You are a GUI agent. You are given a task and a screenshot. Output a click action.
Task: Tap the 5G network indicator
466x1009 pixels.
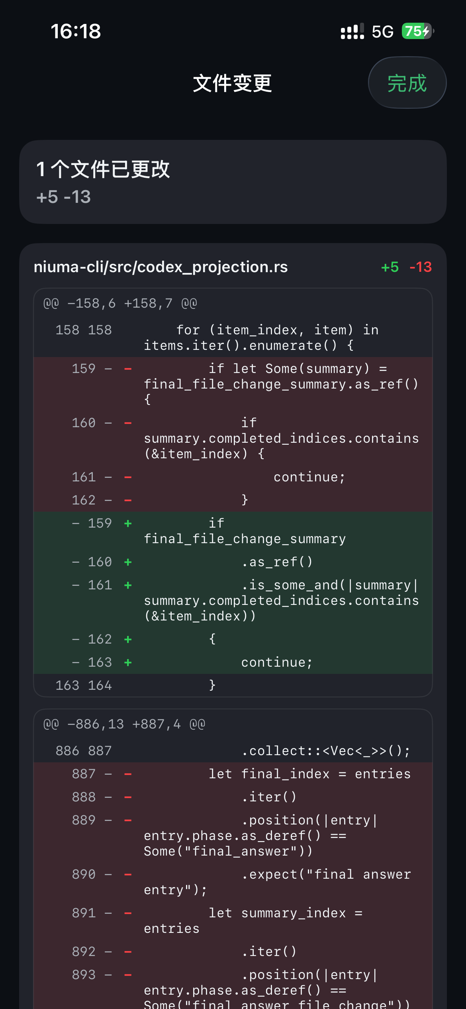pyautogui.click(x=382, y=31)
